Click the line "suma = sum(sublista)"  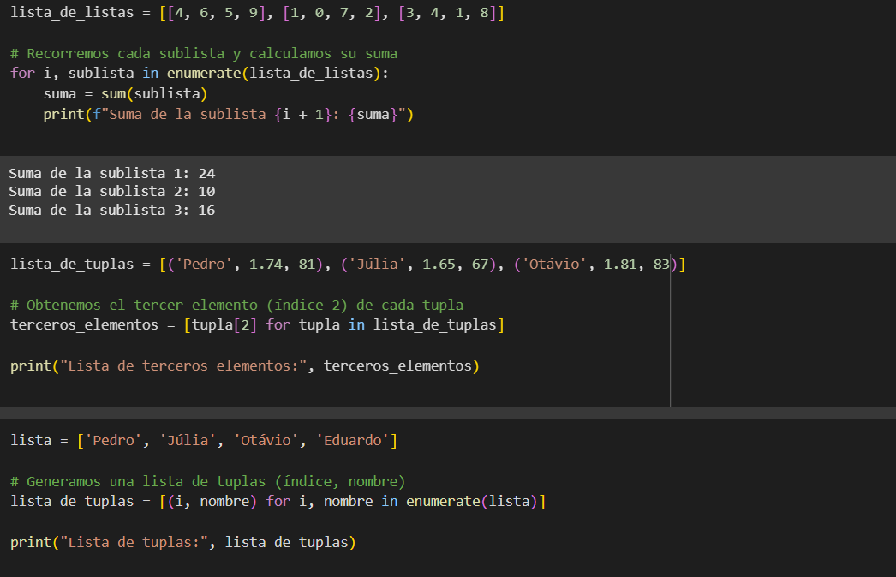[x=126, y=93]
